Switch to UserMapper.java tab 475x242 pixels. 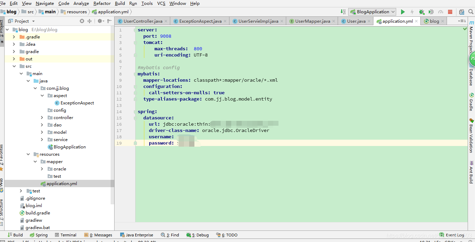tap(312, 21)
